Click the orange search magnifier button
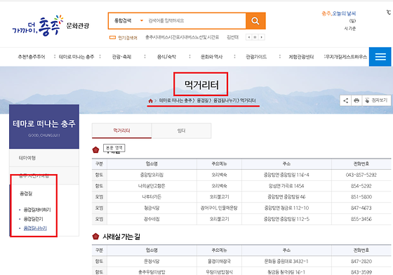This screenshot has height=275, width=393. 255,21
